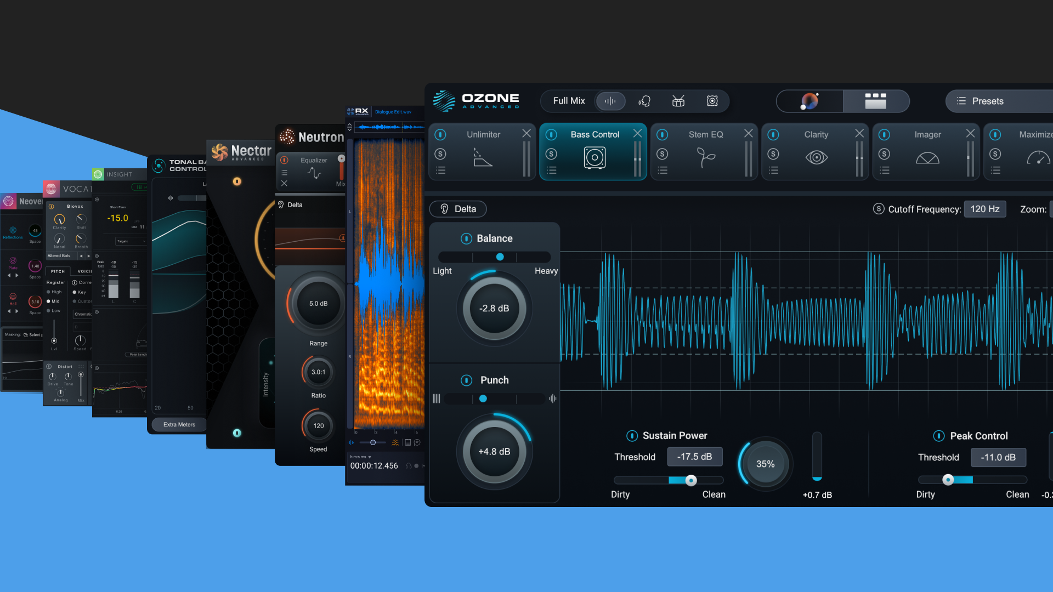Click the Peak Control Dirty/Clean slider handle
The width and height of the screenshot is (1053, 592).
tap(948, 480)
